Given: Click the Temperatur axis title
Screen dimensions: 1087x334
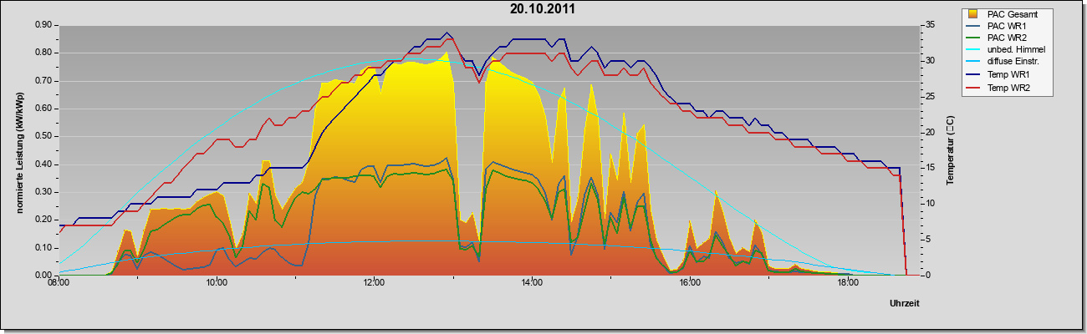Looking at the screenshot, I should (950, 150).
